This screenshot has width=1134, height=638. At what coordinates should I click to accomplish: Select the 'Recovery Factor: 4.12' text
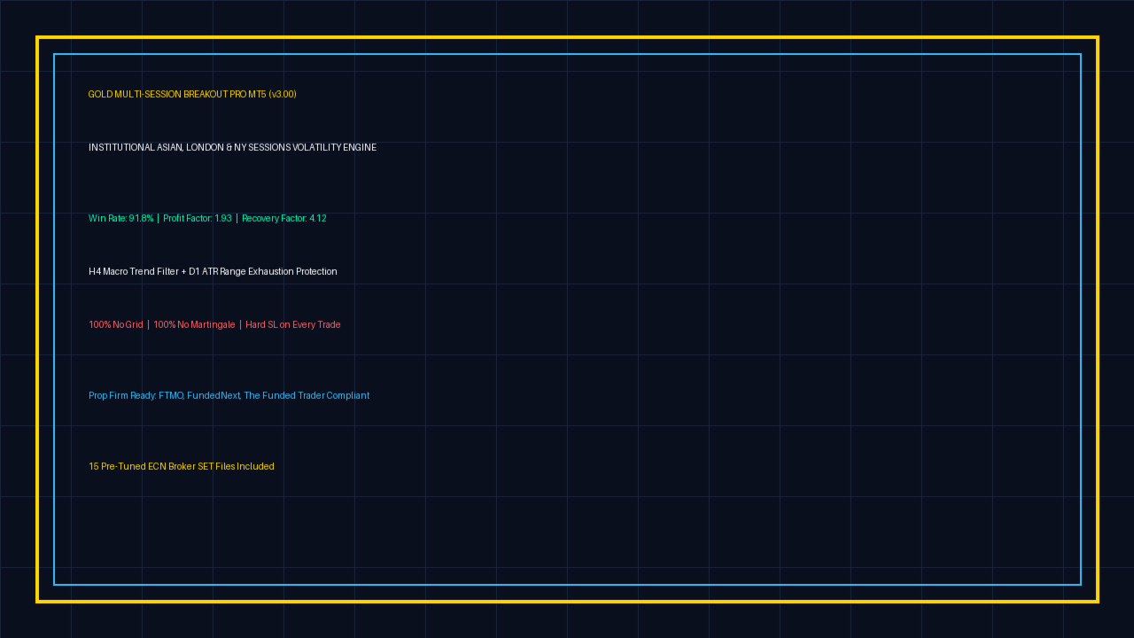point(284,218)
